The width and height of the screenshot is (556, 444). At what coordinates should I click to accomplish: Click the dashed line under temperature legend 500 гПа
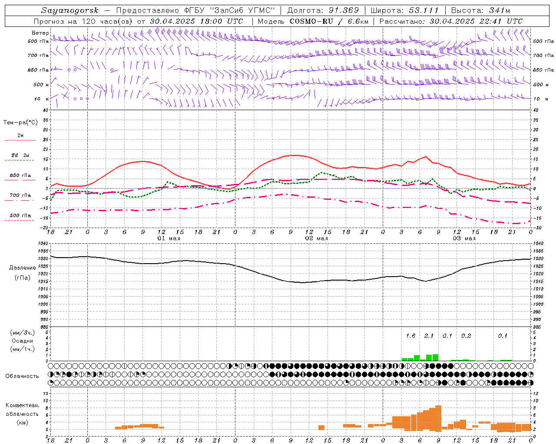click(19, 221)
